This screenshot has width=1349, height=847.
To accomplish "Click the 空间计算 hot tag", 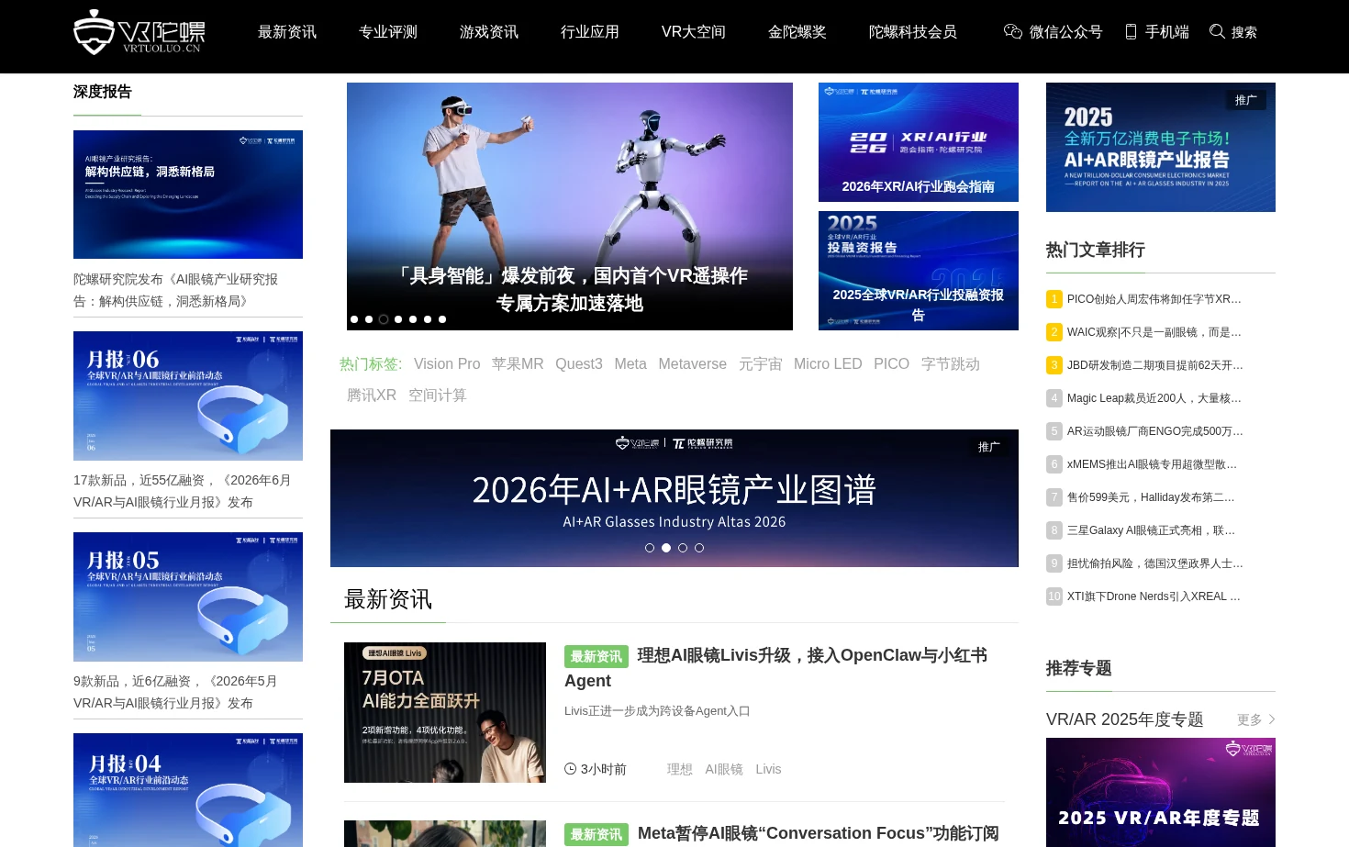I will click(438, 396).
